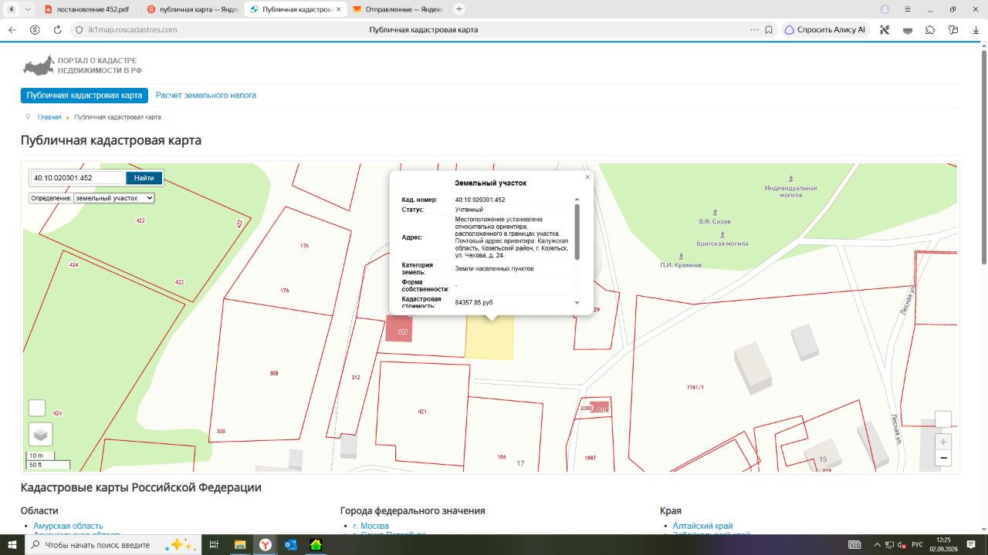Click the browser reload page icon
Image resolution: width=988 pixels, height=555 pixels.
click(x=57, y=30)
